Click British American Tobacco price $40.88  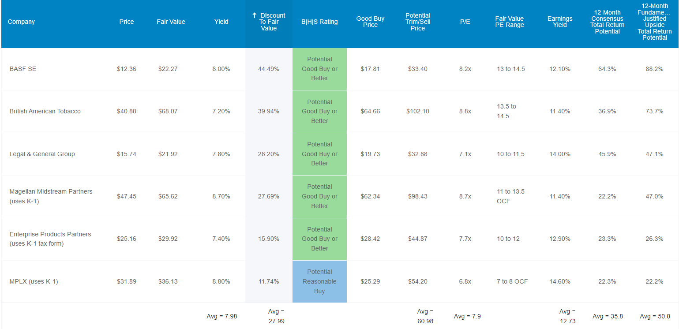(x=127, y=111)
